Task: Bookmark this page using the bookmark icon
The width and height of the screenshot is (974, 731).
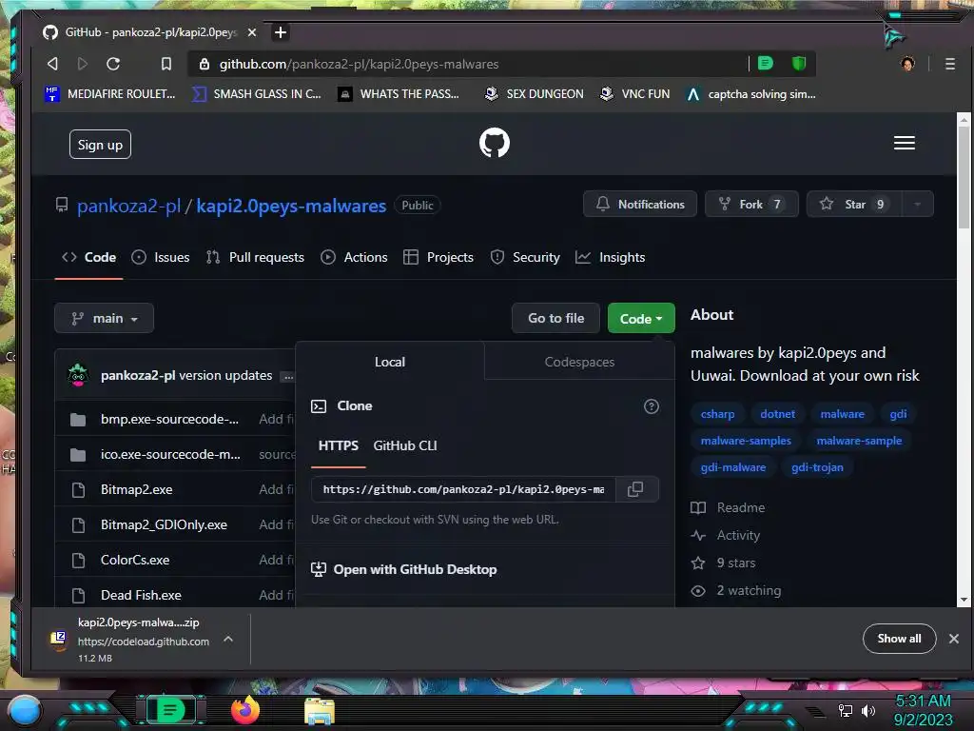Action: (x=166, y=64)
